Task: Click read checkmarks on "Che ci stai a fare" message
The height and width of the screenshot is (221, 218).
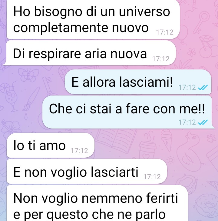Action: [x=203, y=122]
